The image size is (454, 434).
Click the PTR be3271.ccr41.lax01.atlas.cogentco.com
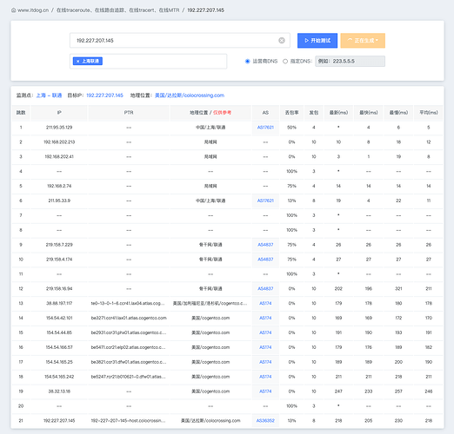129,318
